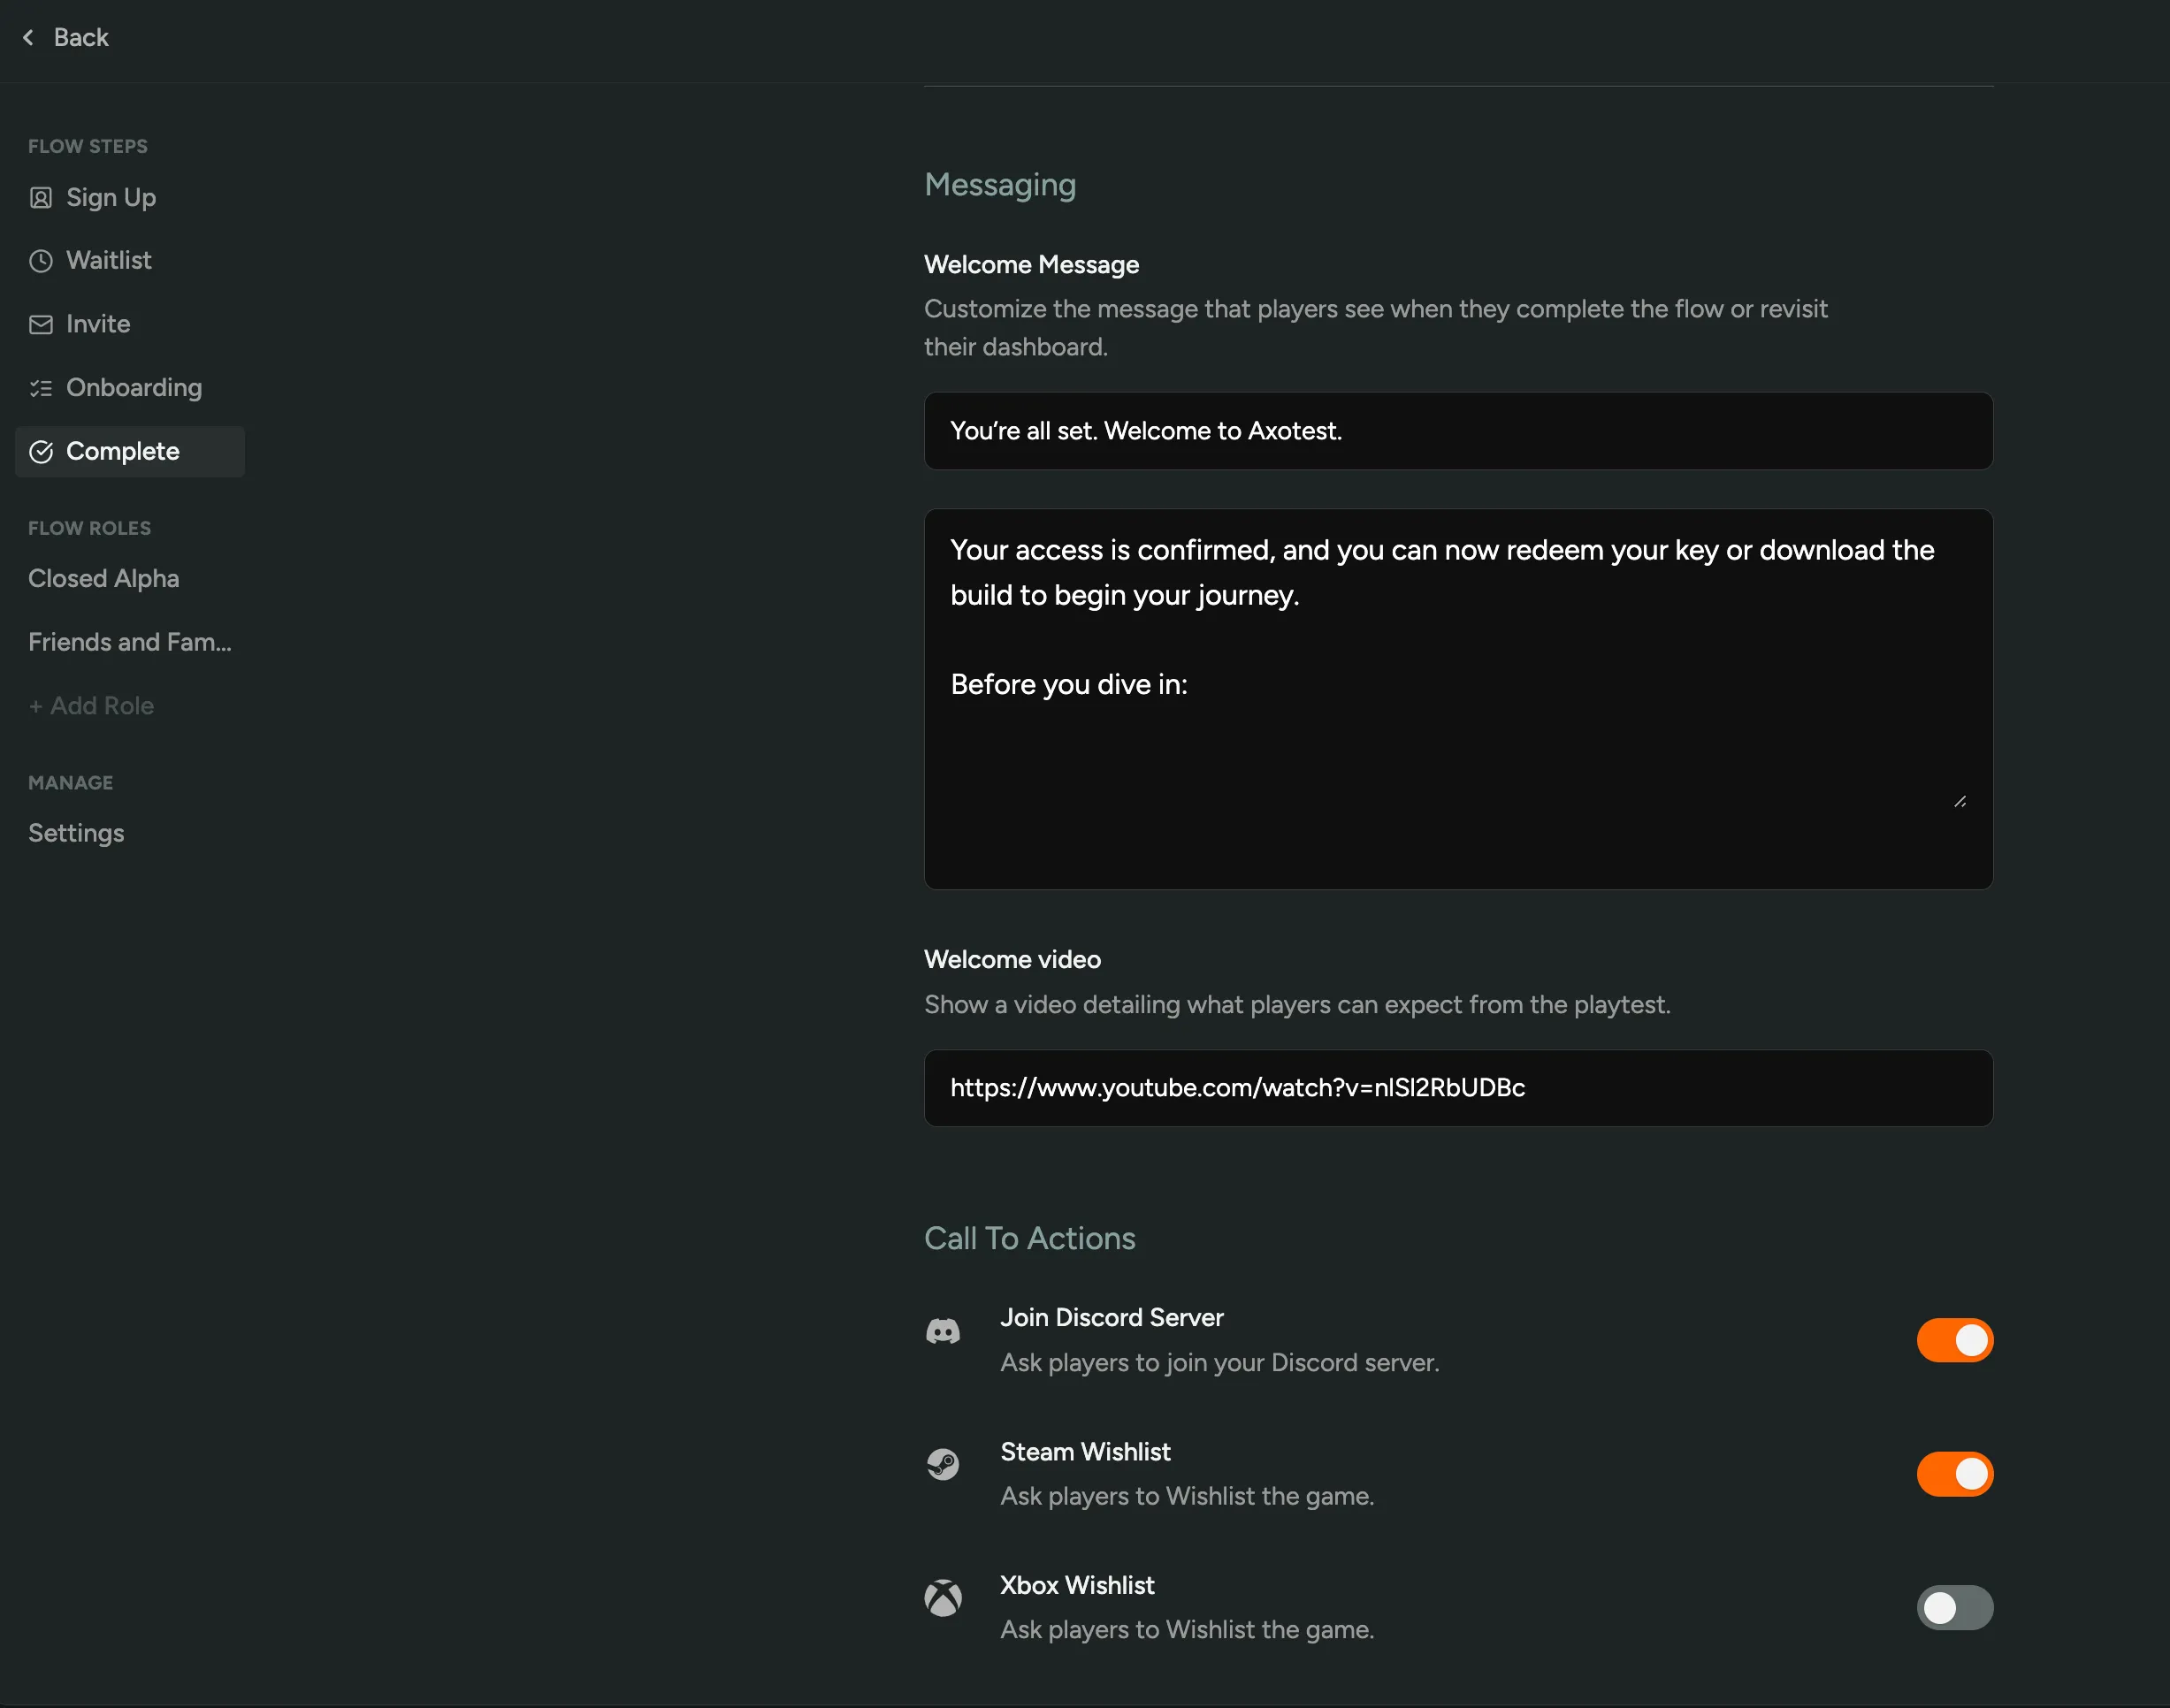
Task: Click the Invite envelope icon
Action: point(40,324)
